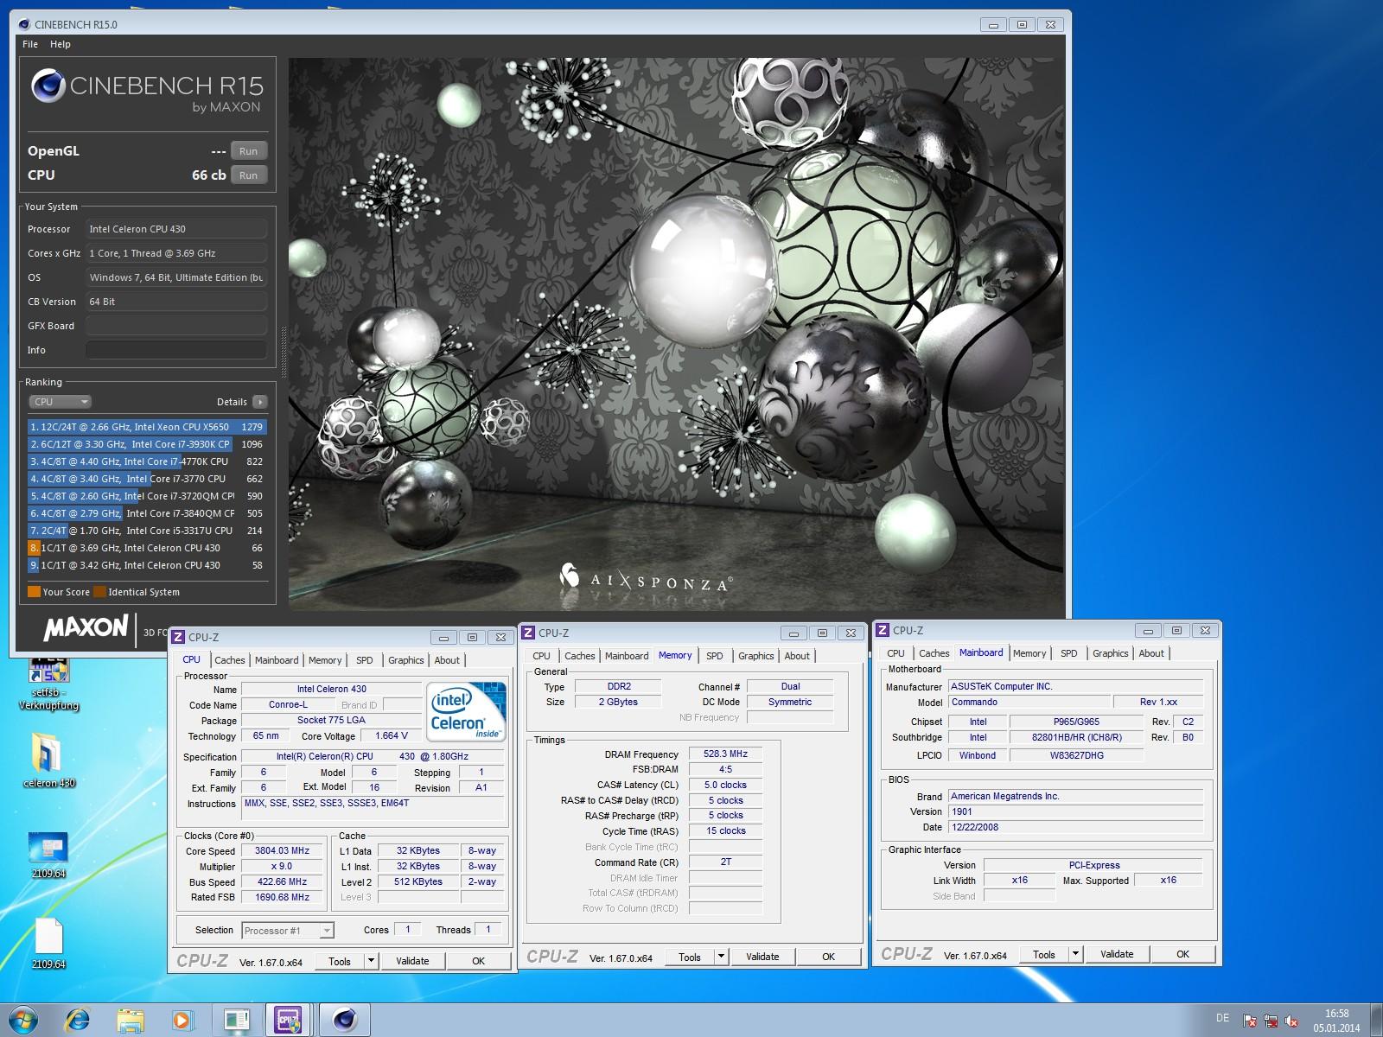The height and width of the screenshot is (1037, 1383).
Task: Click the green-window app taskbar icon
Action: (x=235, y=1020)
